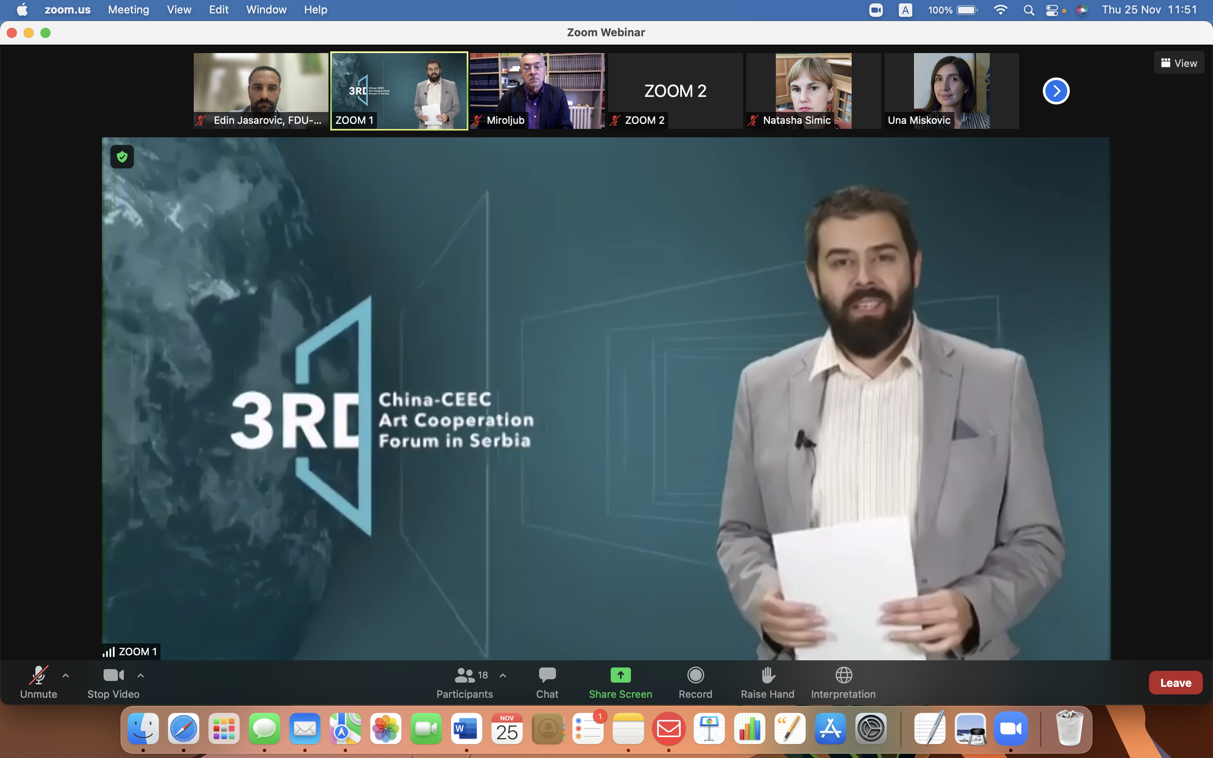Open the Wi-Fi status menu
Image resolution: width=1213 pixels, height=758 pixels.
click(x=1000, y=10)
